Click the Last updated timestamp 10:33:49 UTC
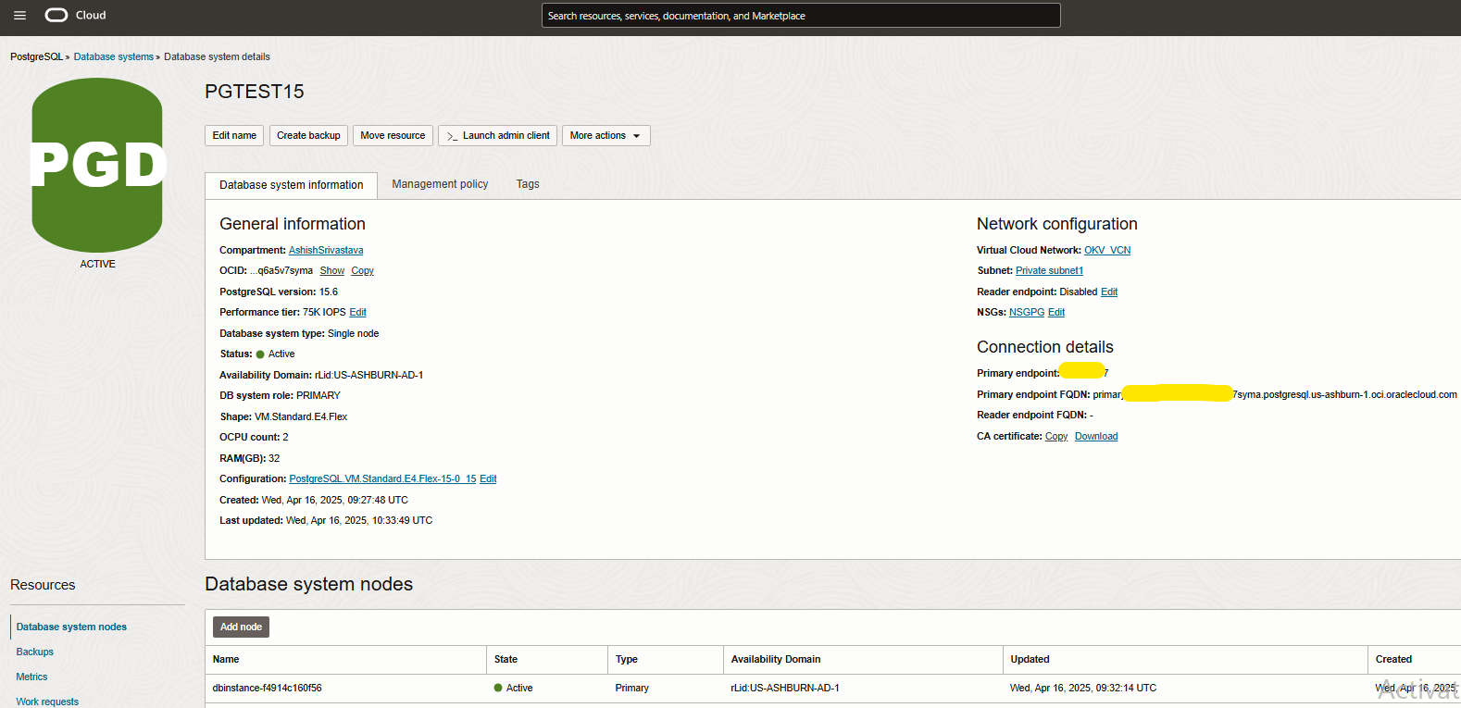This screenshot has height=708, width=1461. (x=359, y=520)
